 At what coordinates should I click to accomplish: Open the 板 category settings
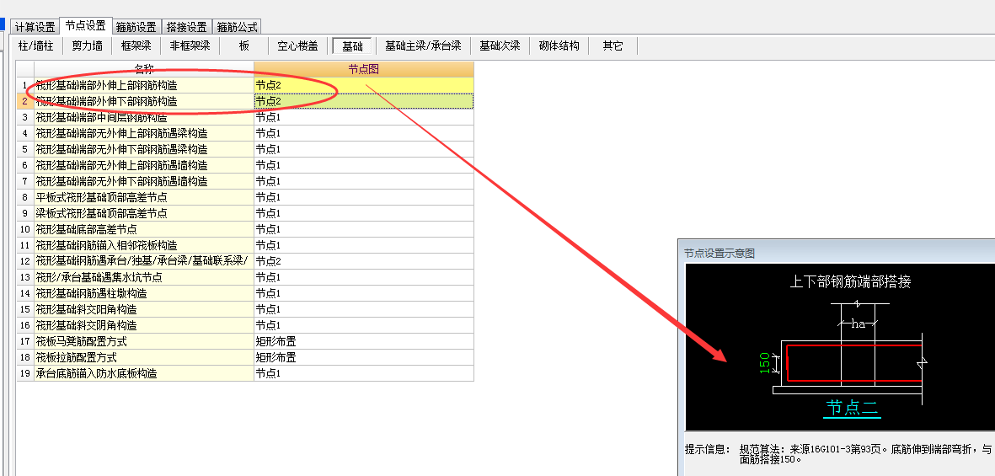[x=244, y=45]
